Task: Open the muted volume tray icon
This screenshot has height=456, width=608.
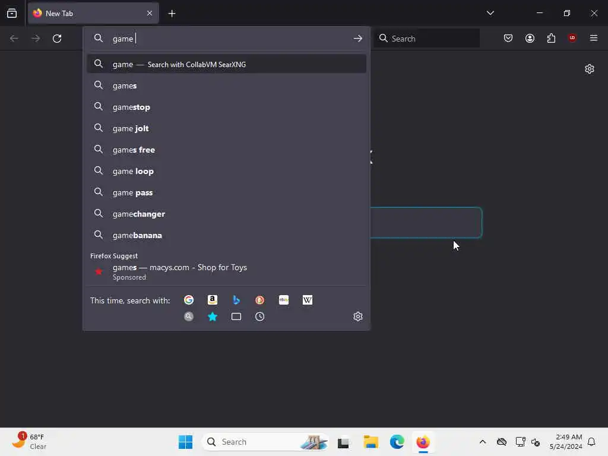Action: point(536,442)
